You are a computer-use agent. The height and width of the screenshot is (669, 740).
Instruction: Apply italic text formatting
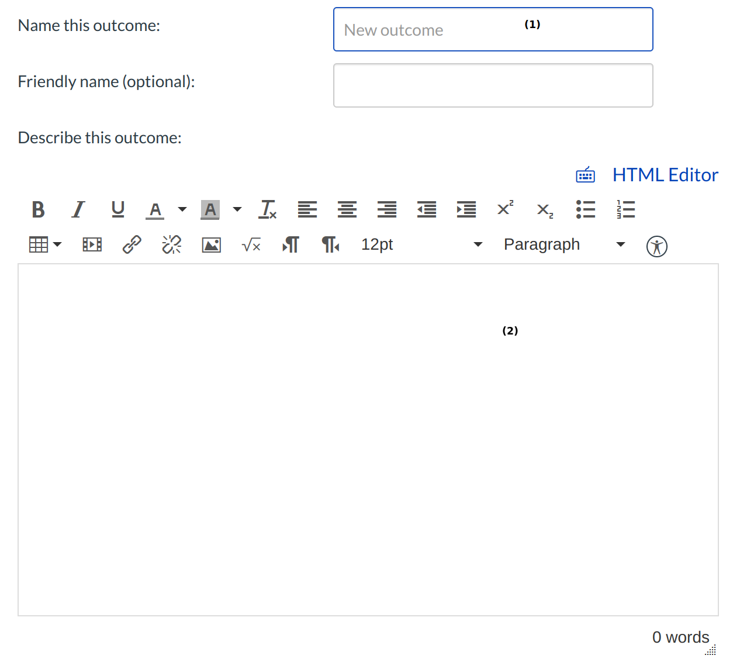click(78, 209)
